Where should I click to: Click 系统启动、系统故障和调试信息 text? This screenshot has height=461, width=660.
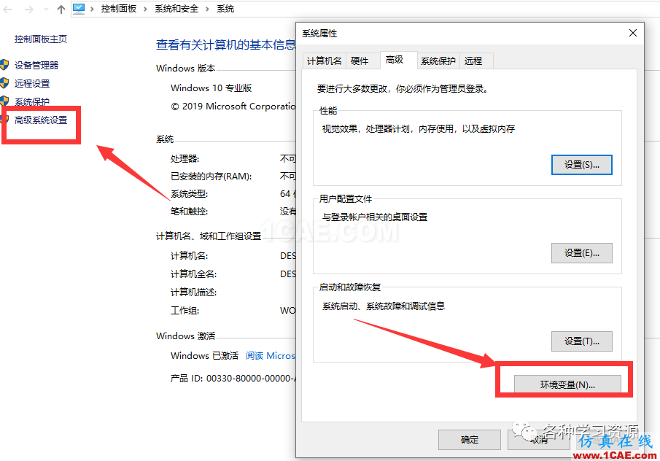[x=384, y=306]
